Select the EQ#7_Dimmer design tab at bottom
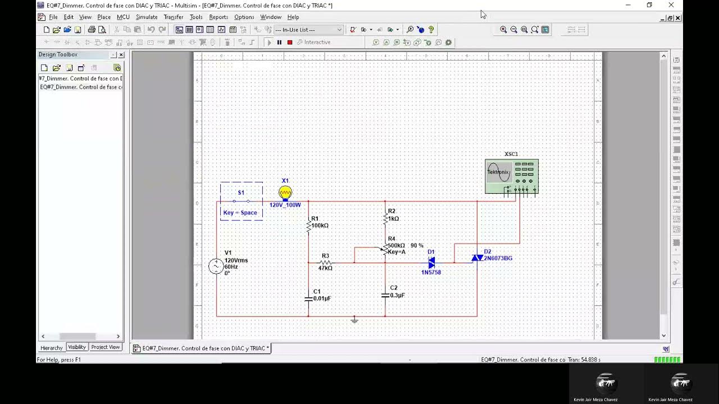This screenshot has width=719, height=404. pos(202,348)
